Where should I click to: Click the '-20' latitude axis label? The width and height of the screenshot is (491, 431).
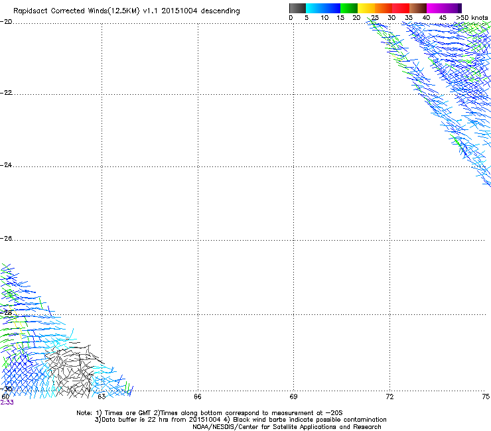[6, 22]
